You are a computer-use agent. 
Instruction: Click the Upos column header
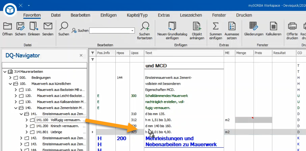pos(137,53)
